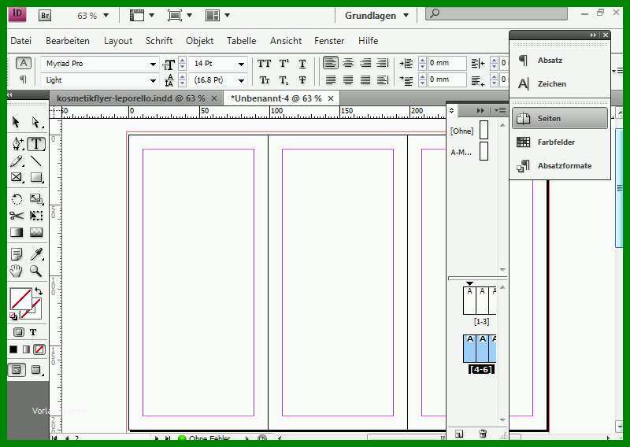Switch to Preview view mode

pyautogui.click(x=36, y=370)
